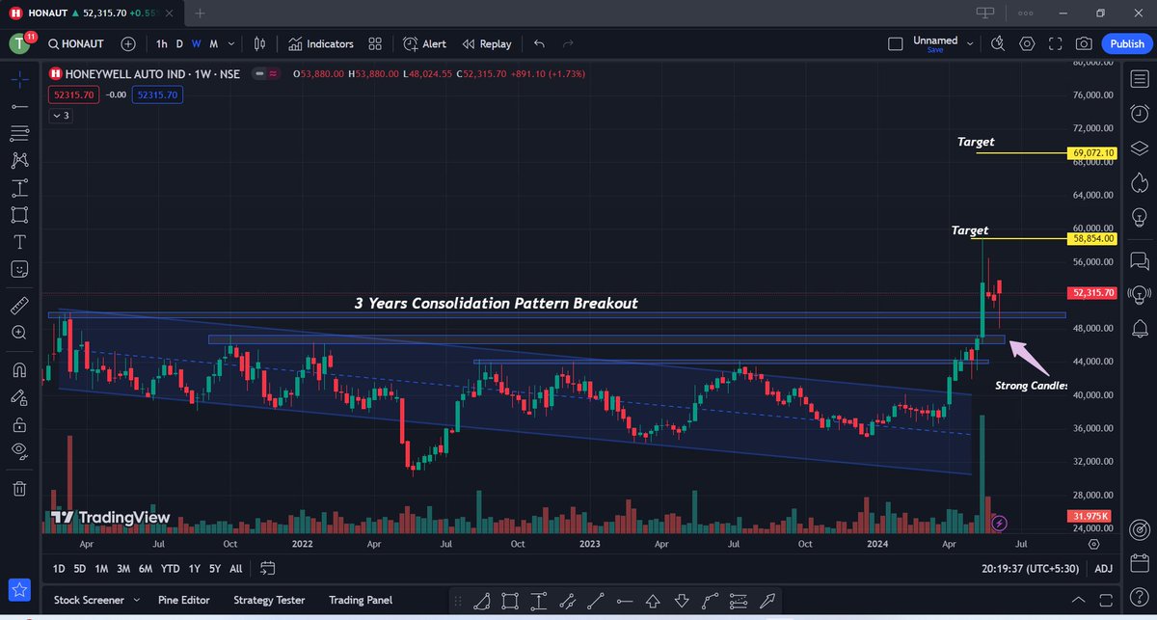Screen dimensions: 1157x620
Task: Select the 1Y date range
Action: [x=195, y=568]
